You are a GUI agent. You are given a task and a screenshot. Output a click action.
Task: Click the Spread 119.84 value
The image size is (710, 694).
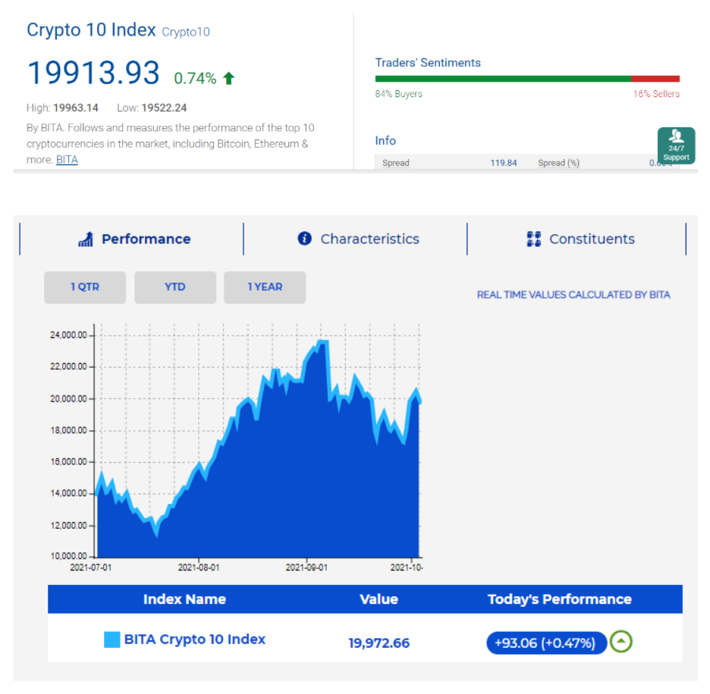click(503, 163)
